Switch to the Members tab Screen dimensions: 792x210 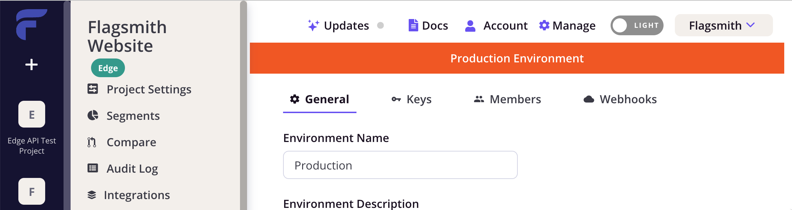(508, 99)
